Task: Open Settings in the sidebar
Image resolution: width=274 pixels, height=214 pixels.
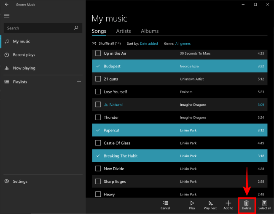Action: [x=20, y=181]
